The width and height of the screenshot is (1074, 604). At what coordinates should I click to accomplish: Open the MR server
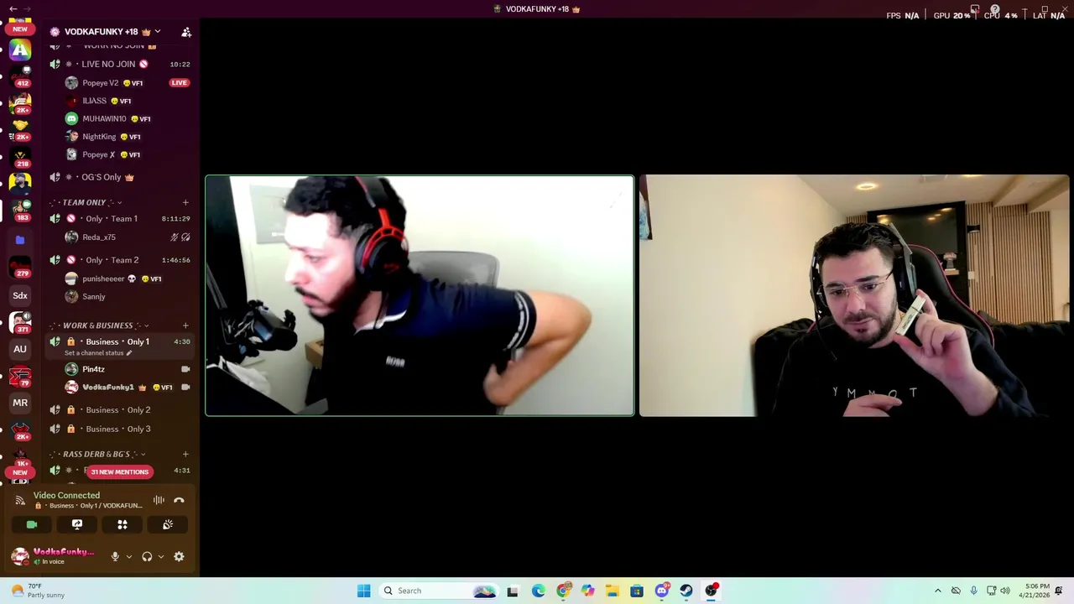pyautogui.click(x=20, y=403)
